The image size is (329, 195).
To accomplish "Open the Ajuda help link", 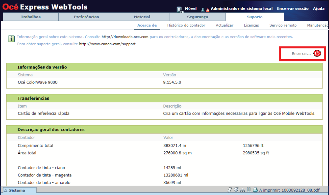I will [319, 8].
